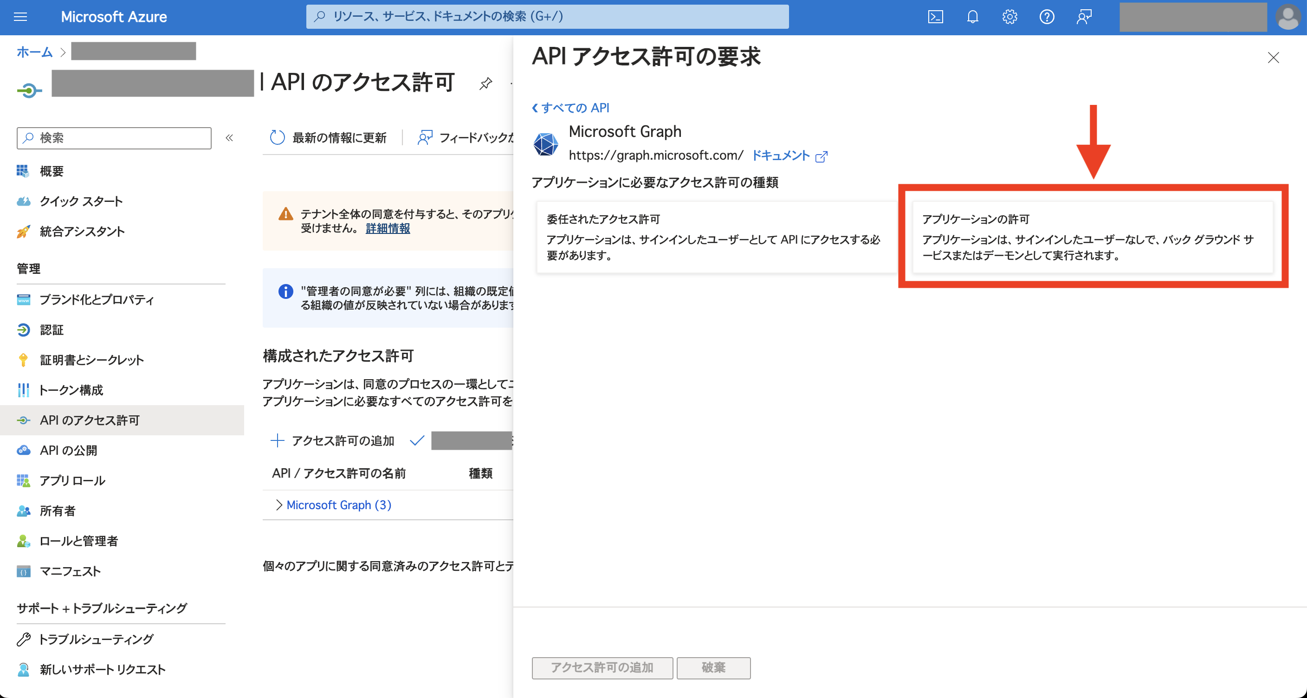Go back via すべての API link
The height and width of the screenshot is (698, 1307).
click(570, 108)
